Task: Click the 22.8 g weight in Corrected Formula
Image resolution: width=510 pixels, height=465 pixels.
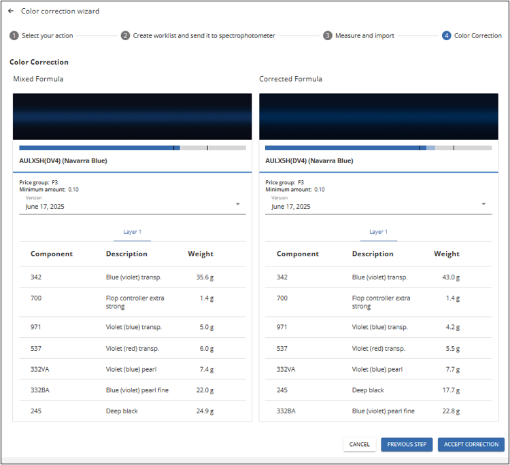Action: click(x=451, y=411)
